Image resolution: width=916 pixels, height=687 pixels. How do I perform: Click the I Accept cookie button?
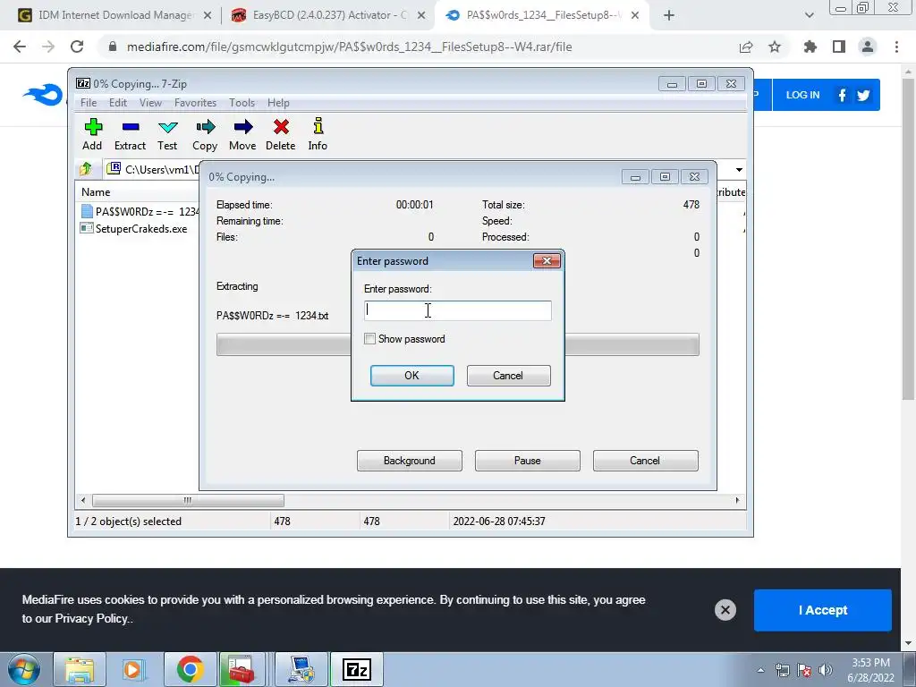click(x=823, y=610)
